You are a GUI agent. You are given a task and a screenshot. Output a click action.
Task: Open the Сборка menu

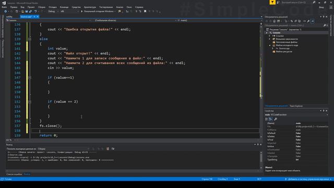pyautogui.click(x=42, y=7)
